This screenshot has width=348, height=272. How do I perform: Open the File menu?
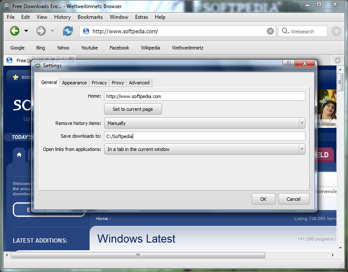coord(11,17)
